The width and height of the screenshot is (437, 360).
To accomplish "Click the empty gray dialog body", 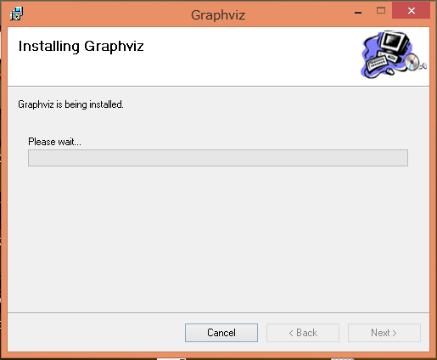I will tap(218, 238).
